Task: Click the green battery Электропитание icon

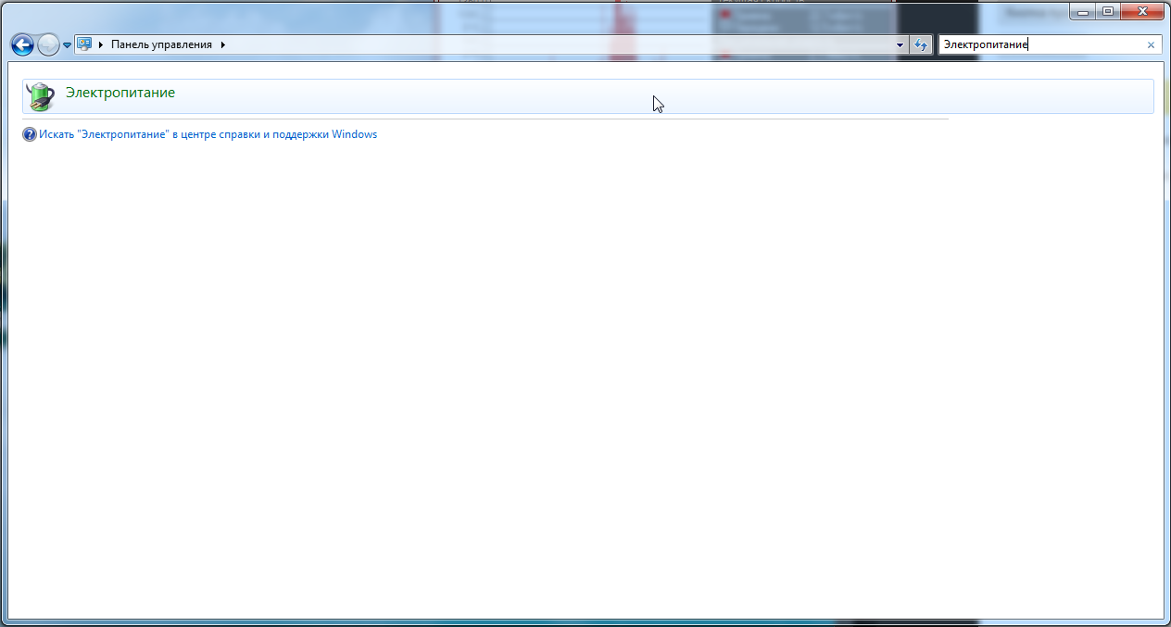Action: click(x=40, y=95)
